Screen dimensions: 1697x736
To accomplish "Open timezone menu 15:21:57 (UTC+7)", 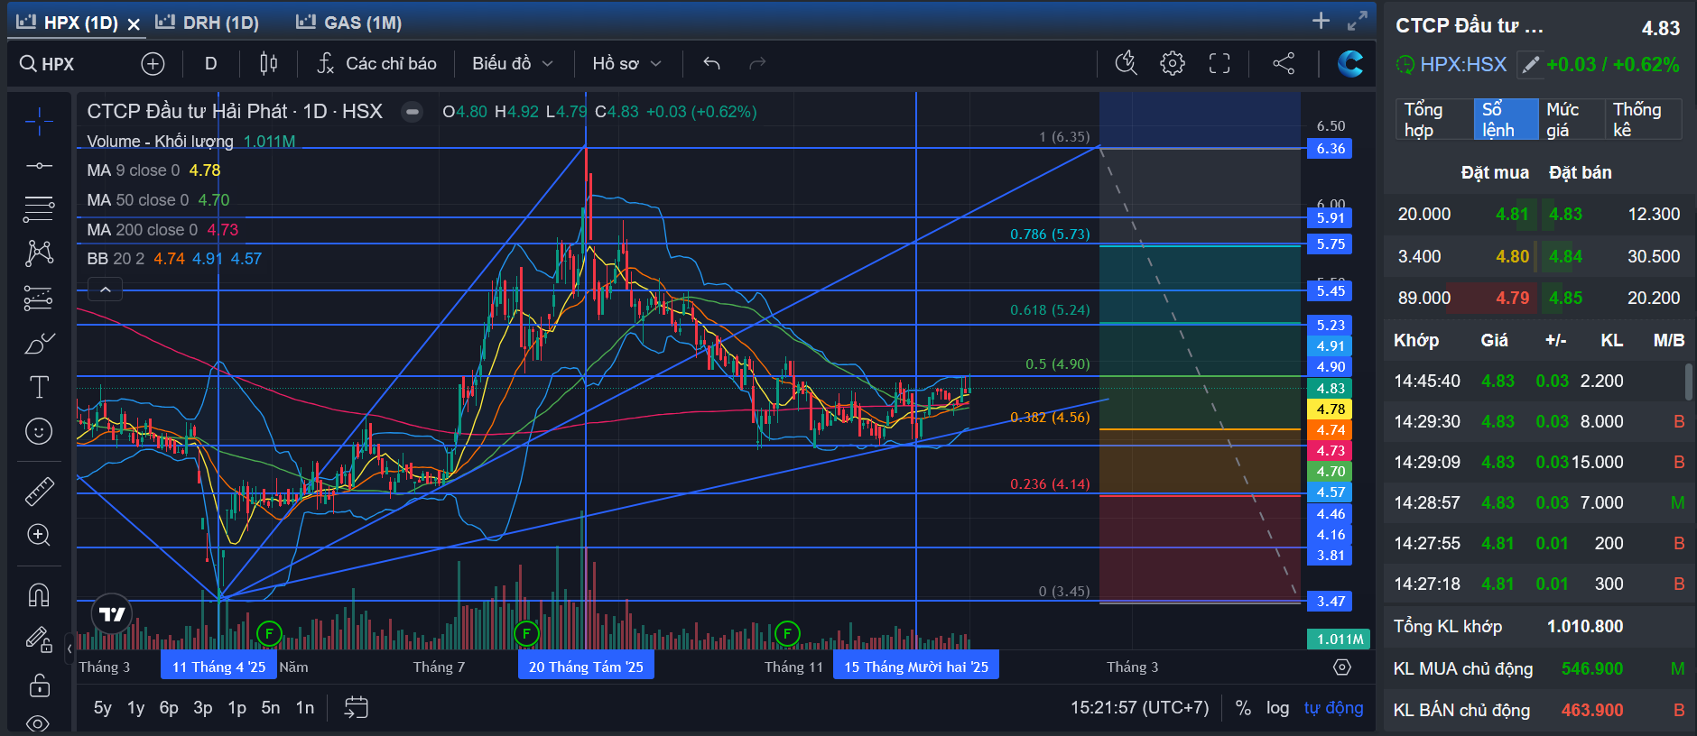I will click(1140, 708).
